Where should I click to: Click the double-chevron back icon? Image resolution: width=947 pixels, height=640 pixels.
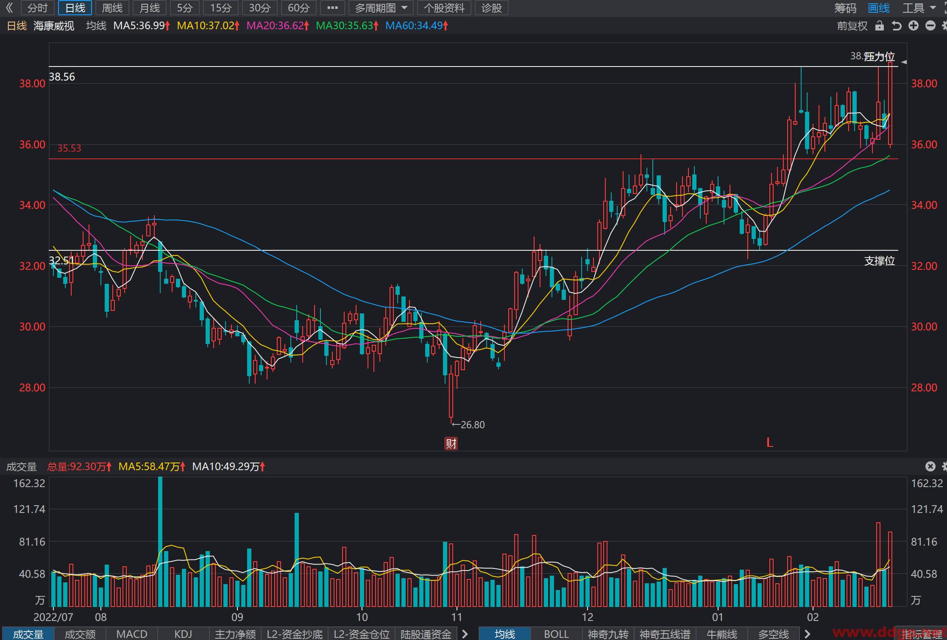(9, 8)
